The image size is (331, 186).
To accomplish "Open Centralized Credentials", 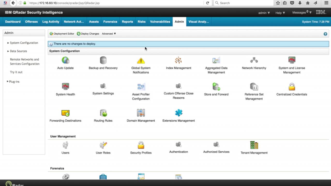I will 292,90.
